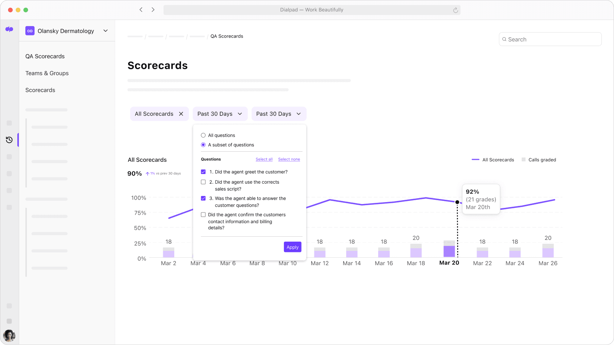614x345 pixels.
Task: Click the Select none link
Action: click(x=289, y=159)
